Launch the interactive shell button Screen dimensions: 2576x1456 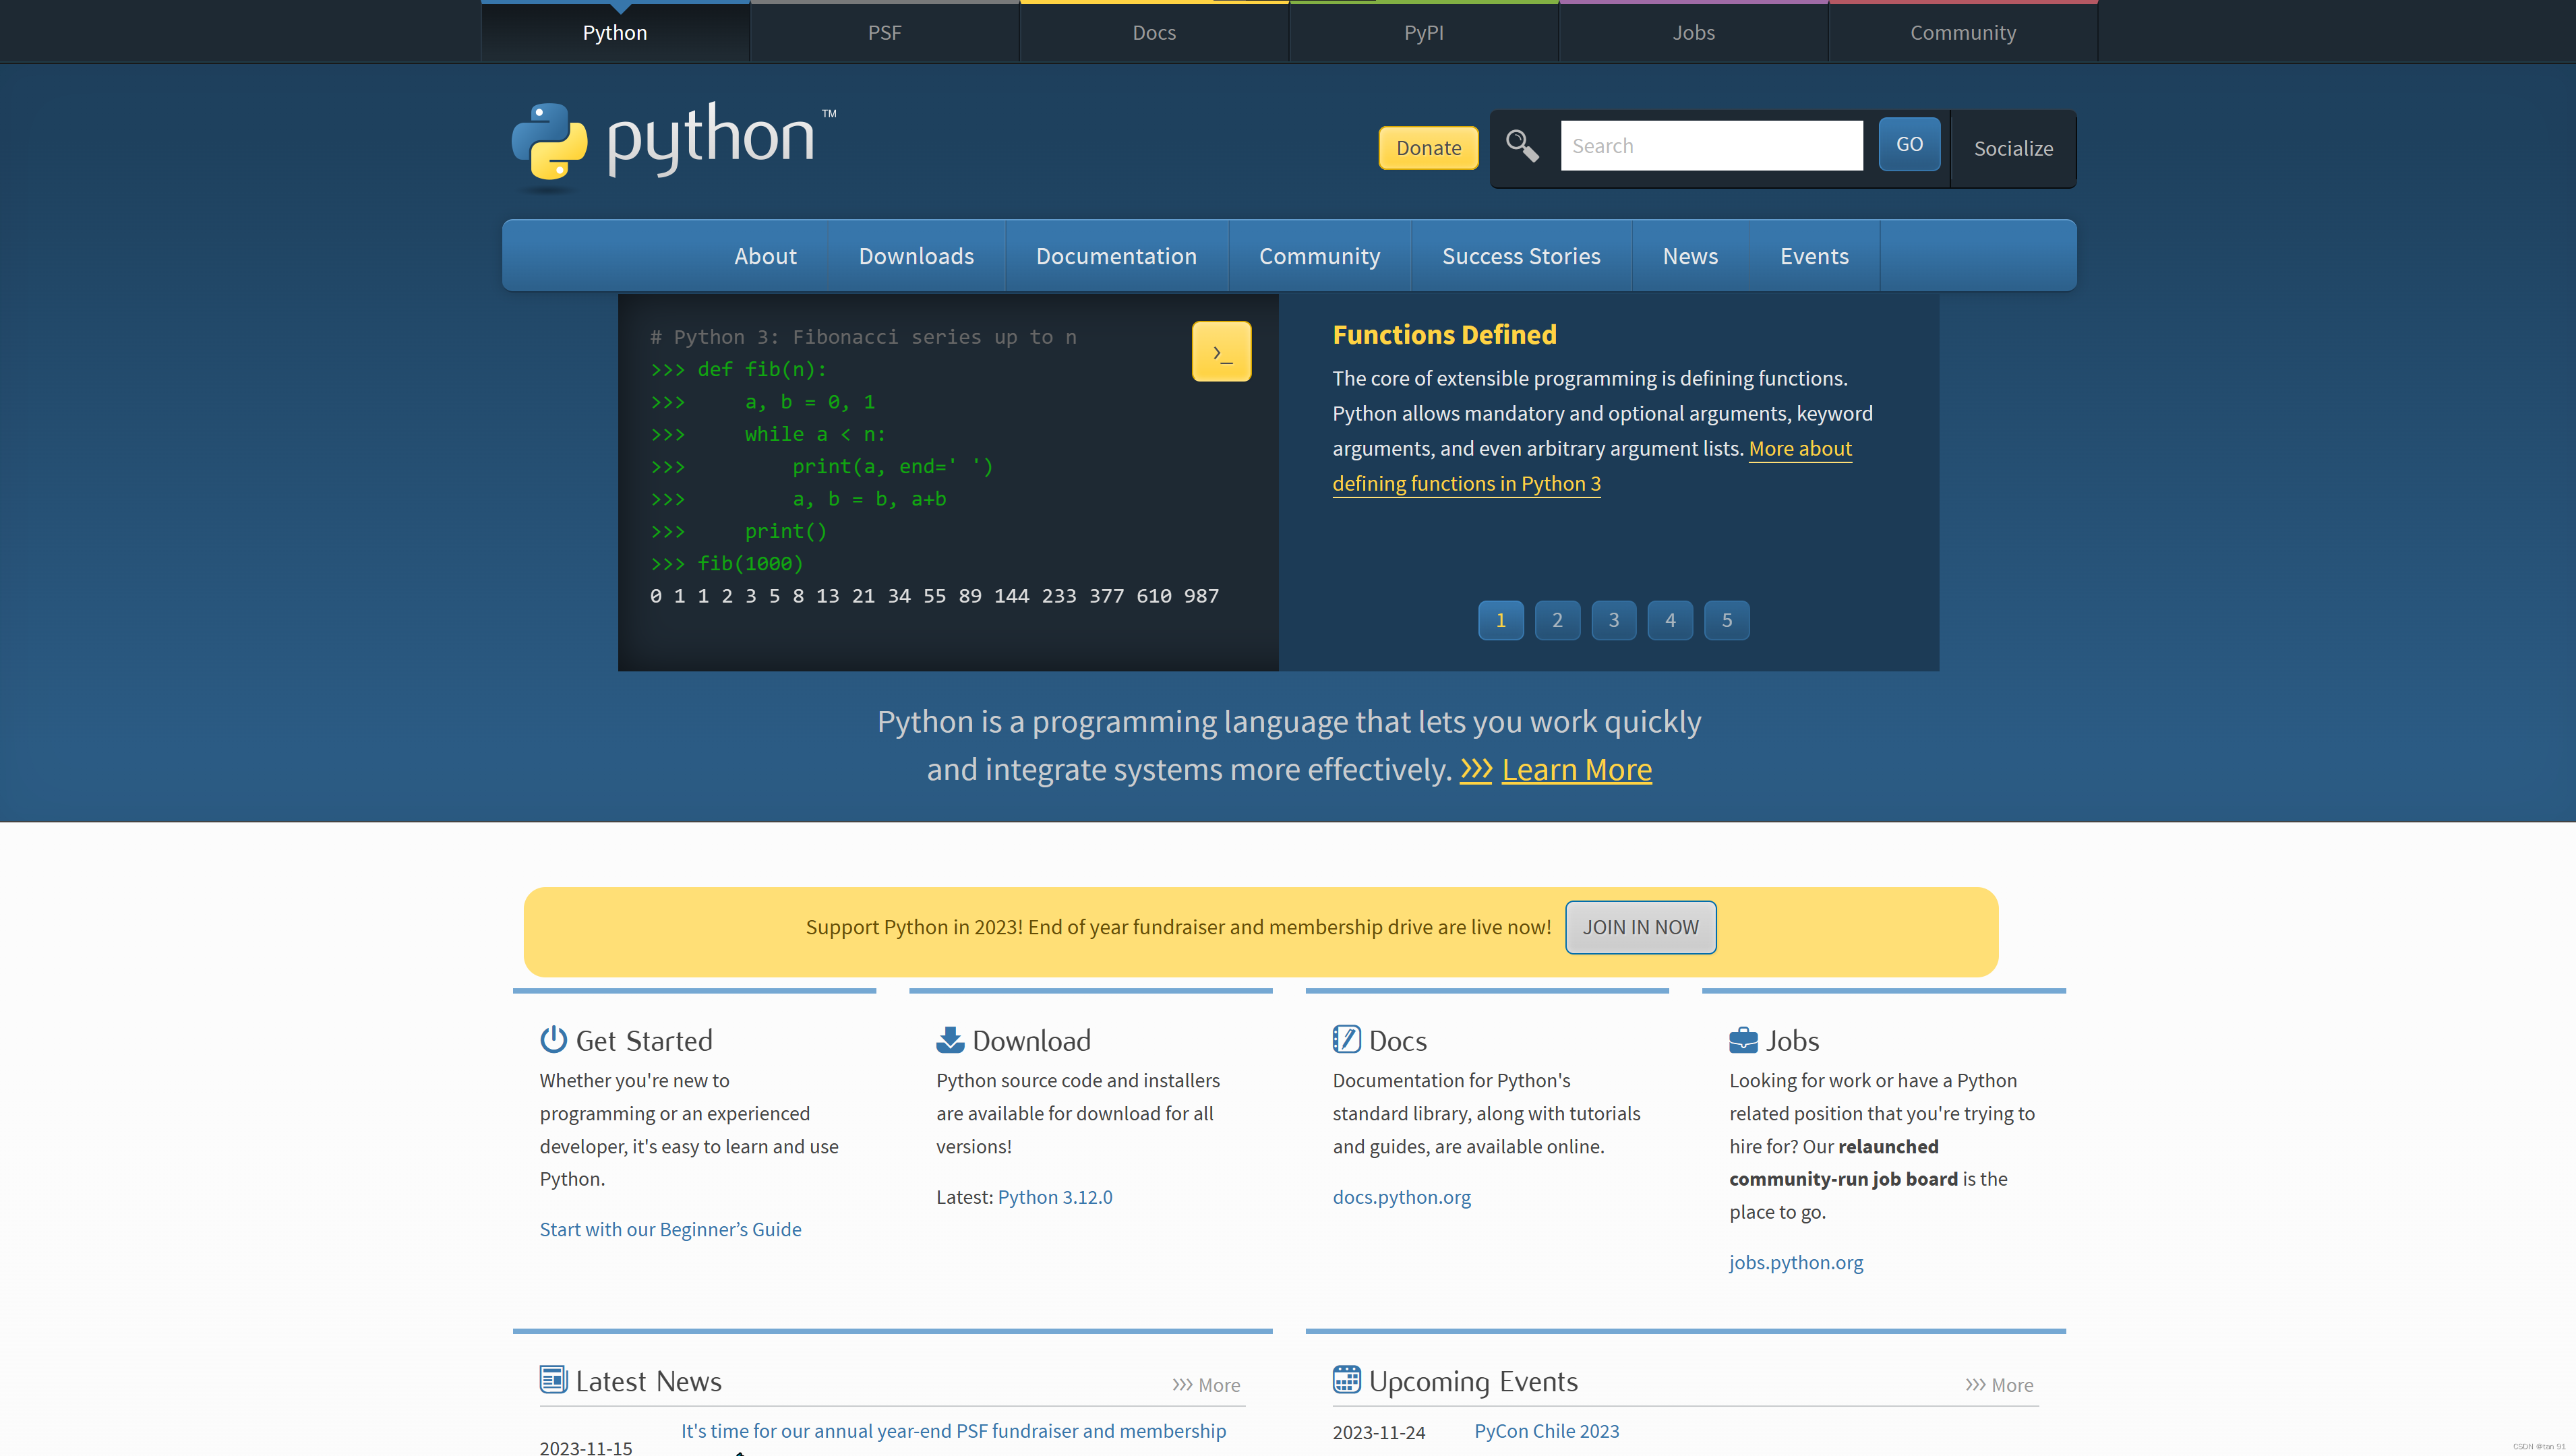coord(1221,351)
